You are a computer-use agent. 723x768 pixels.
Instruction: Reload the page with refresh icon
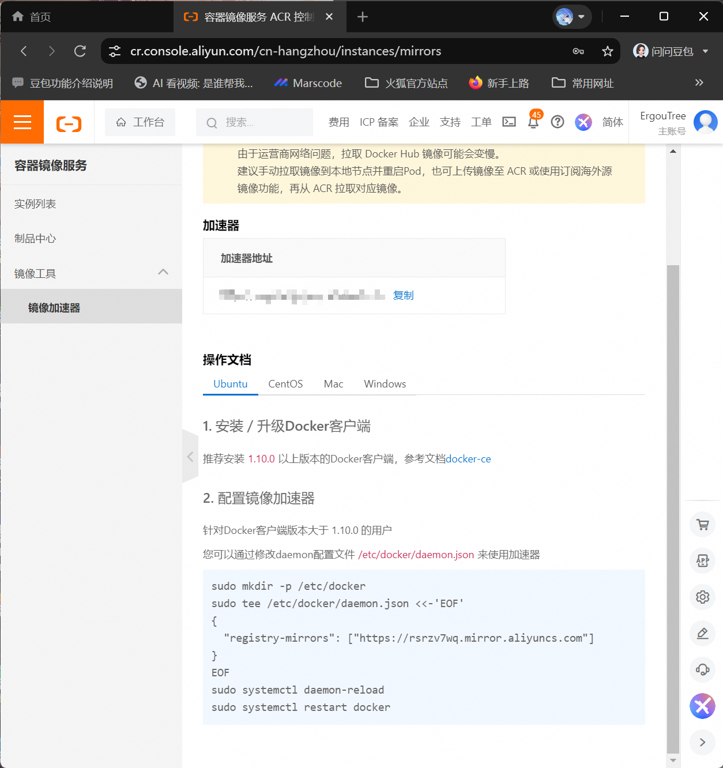pyautogui.click(x=80, y=51)
